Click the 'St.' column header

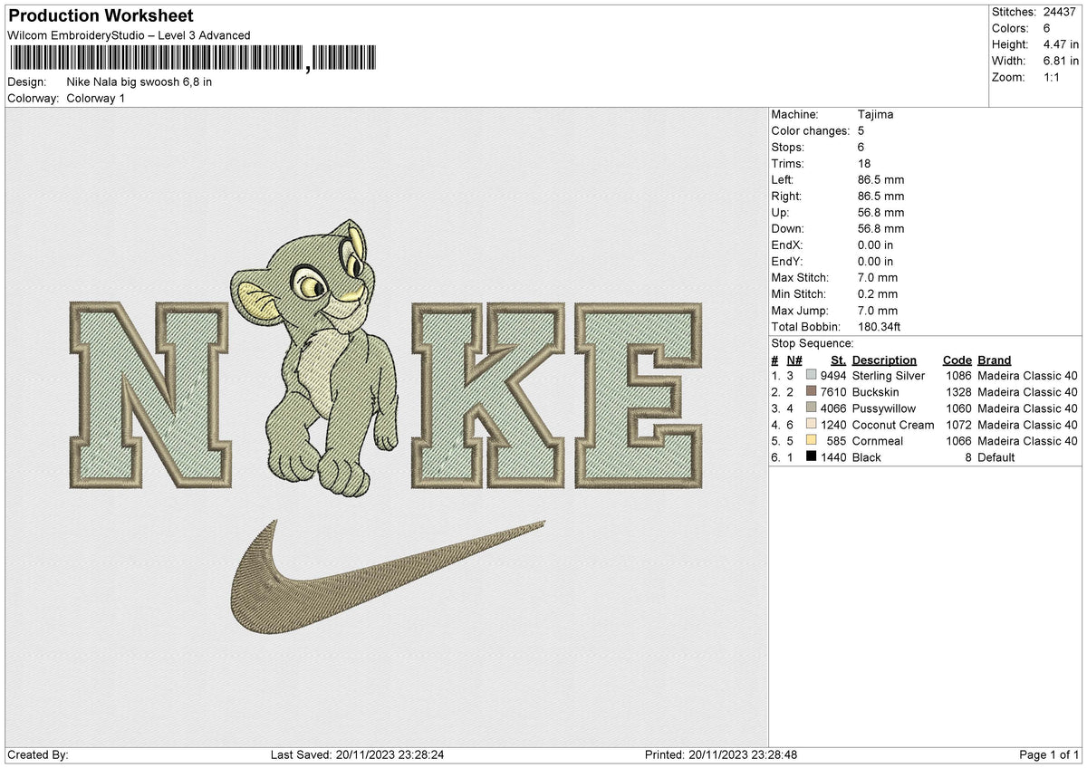click(x=838, y=360)
